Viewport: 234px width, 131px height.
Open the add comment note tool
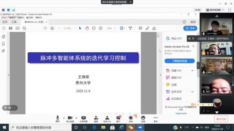pyautogui.click(x=140, y=28)
